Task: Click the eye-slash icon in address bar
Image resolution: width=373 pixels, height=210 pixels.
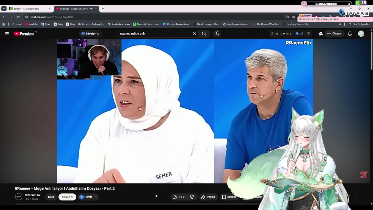Action: point(293,17)
